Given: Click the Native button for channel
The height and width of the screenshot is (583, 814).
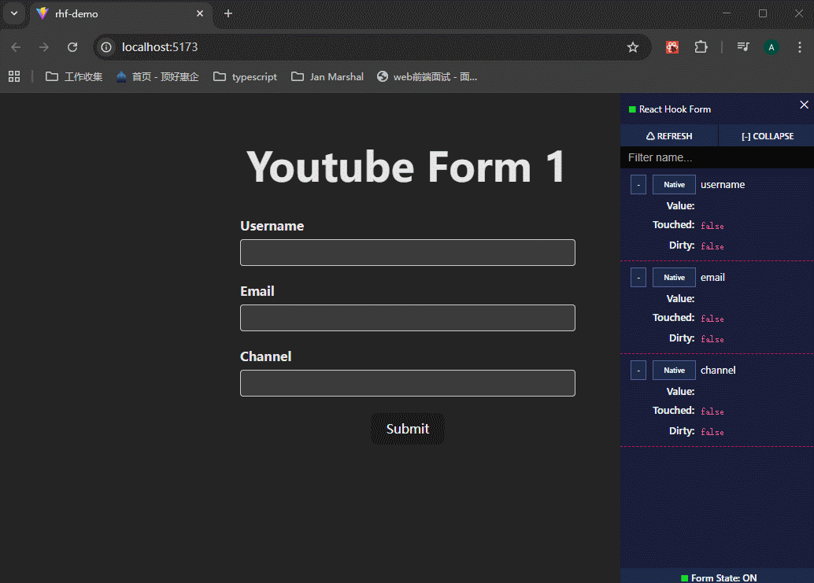Looking at the screenshot, I should pos(674,371).
